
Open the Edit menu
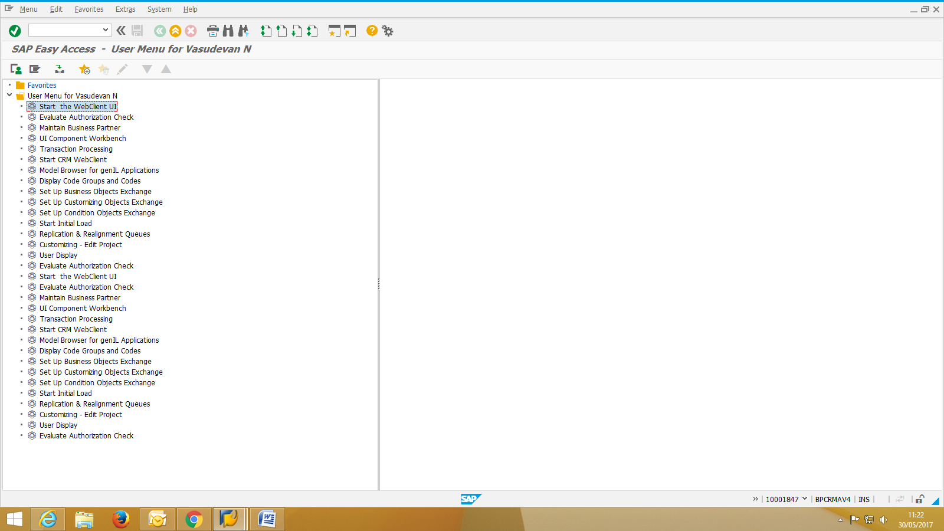56,9
